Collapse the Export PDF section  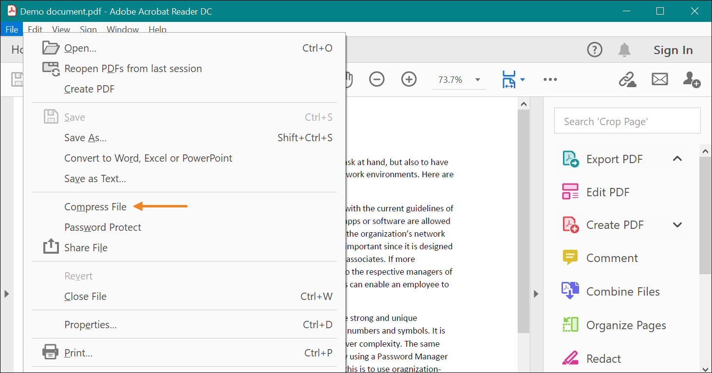pyautogui.click(x=677, y=159)
